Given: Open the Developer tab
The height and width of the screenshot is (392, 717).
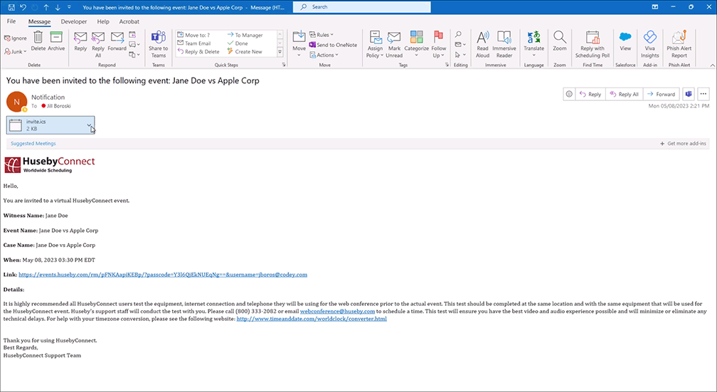Looking at the screenshot, I should coord(74,21).
